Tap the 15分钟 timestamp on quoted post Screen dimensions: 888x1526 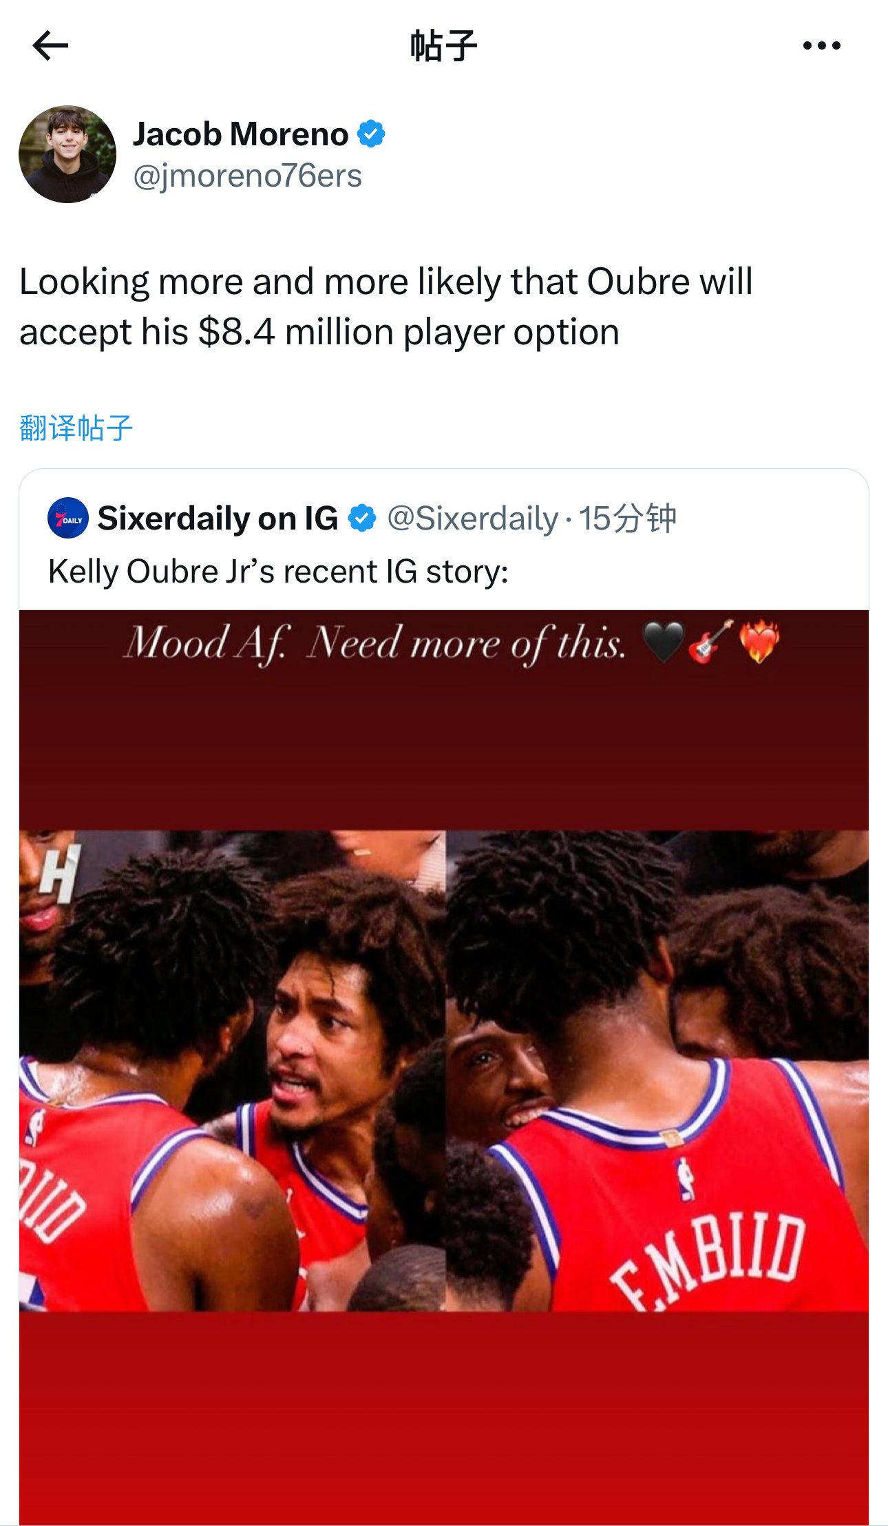[x=627, y=518]
